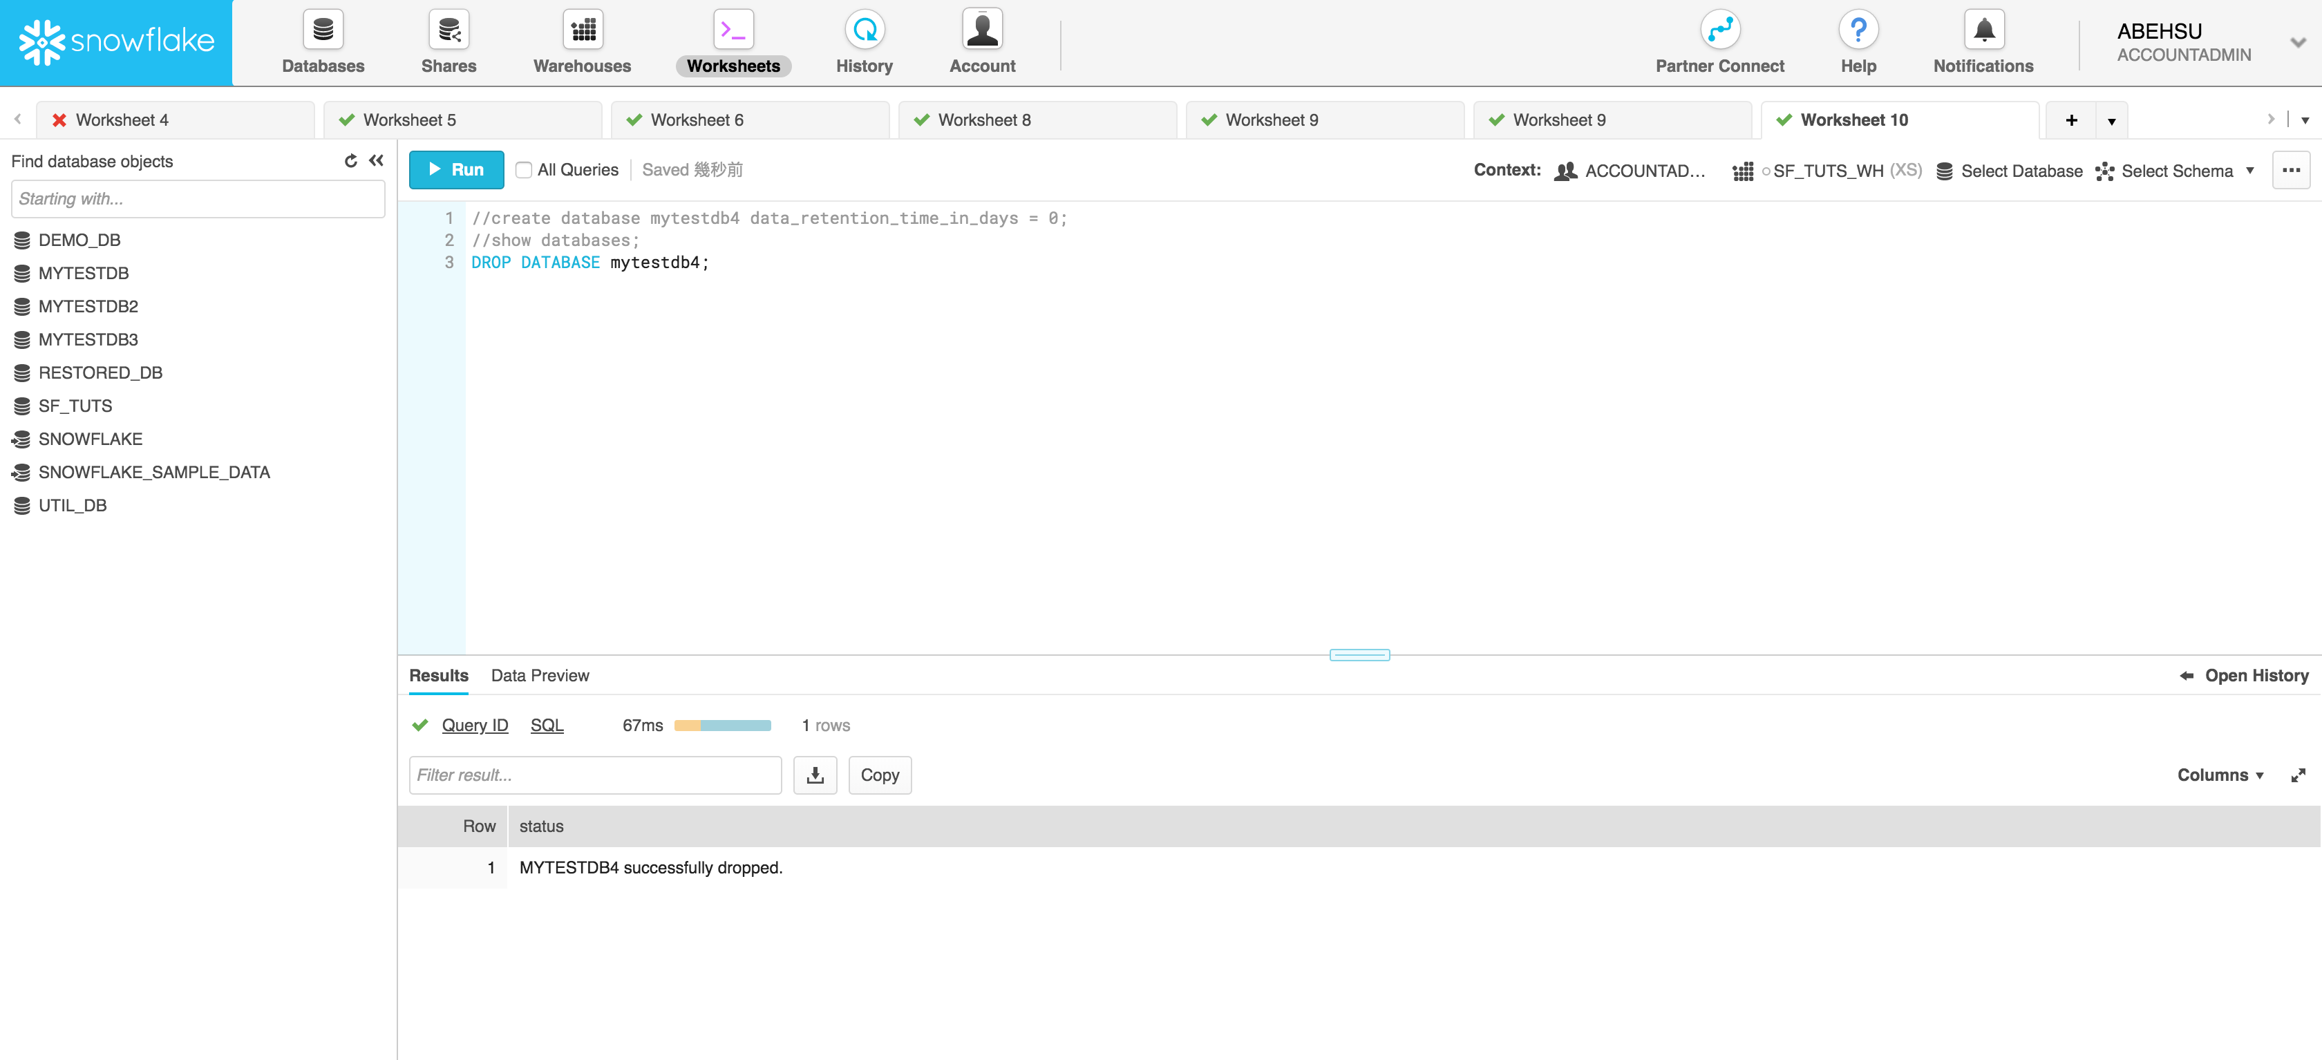Click the Open History arrow icon

pos(2186,676)
